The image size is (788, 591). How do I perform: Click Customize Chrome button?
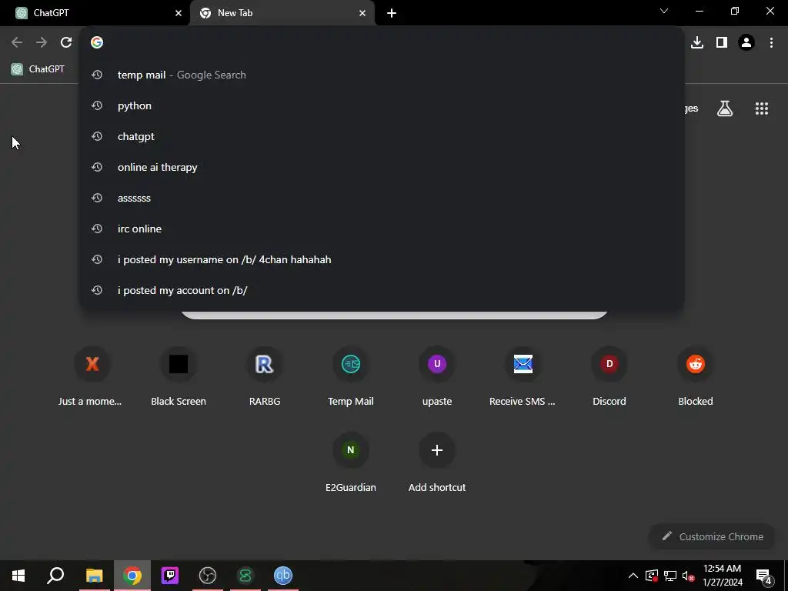click(712, 536)
